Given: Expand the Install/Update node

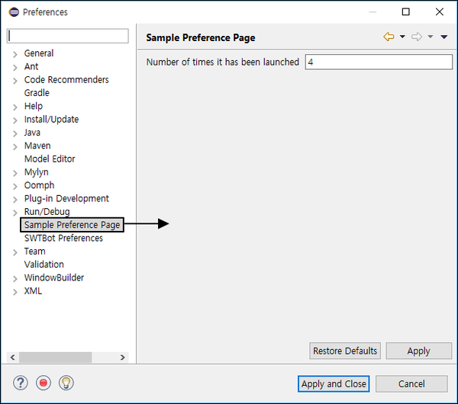Looking at the screenshot, I should click(x=15, y=120).
